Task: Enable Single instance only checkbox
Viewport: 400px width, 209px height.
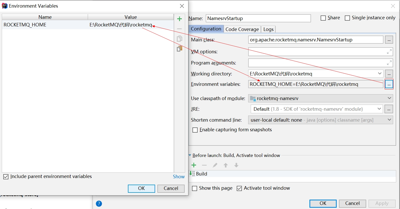Action: [x=347, y=18]
